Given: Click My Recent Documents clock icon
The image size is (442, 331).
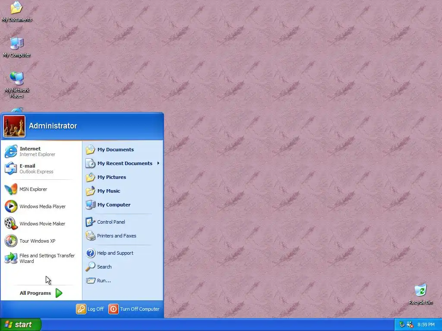Looking at the screenshot, I should click(x=91, y=163).
